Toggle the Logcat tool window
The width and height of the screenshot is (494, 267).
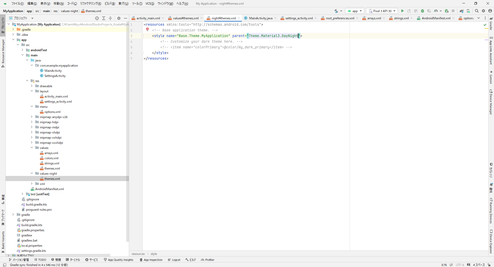point(174,260)
